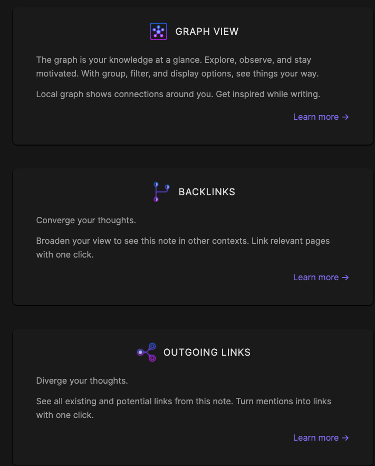The height and width of the screenshot is (466, 375).
Task: Follow the Backlinks Learn more link
Action: [x=316, y=278]
